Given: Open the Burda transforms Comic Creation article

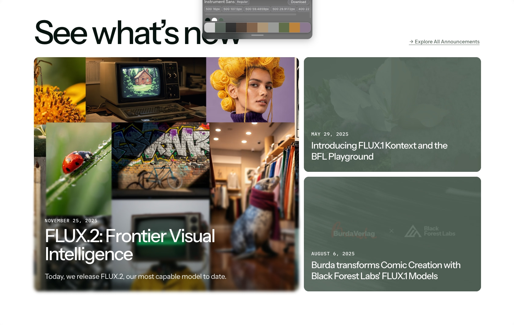Looking at the screenshot, I should (392, 234).
